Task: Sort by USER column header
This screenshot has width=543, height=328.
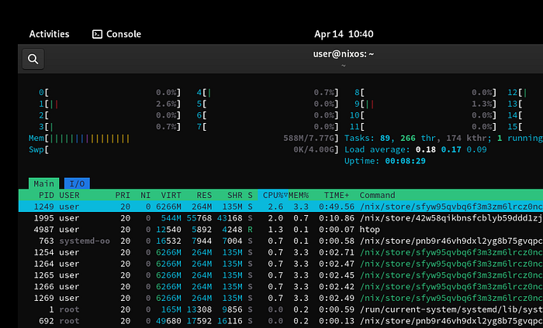Action: (x=69, y=195)
